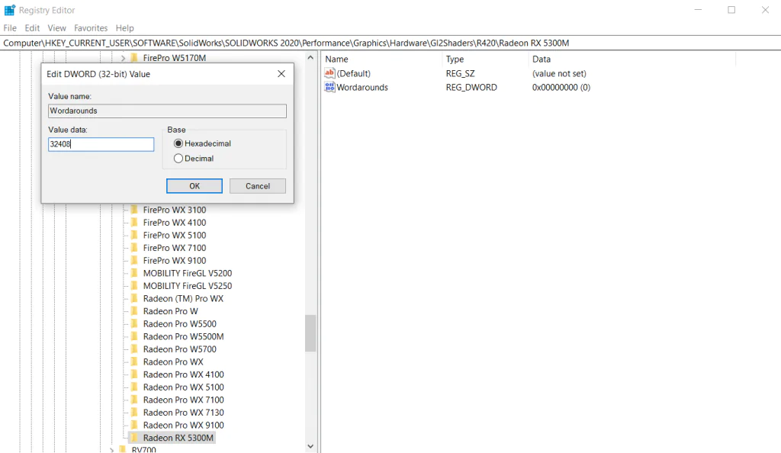Expand the RV700 tree node

pos(111,450)
